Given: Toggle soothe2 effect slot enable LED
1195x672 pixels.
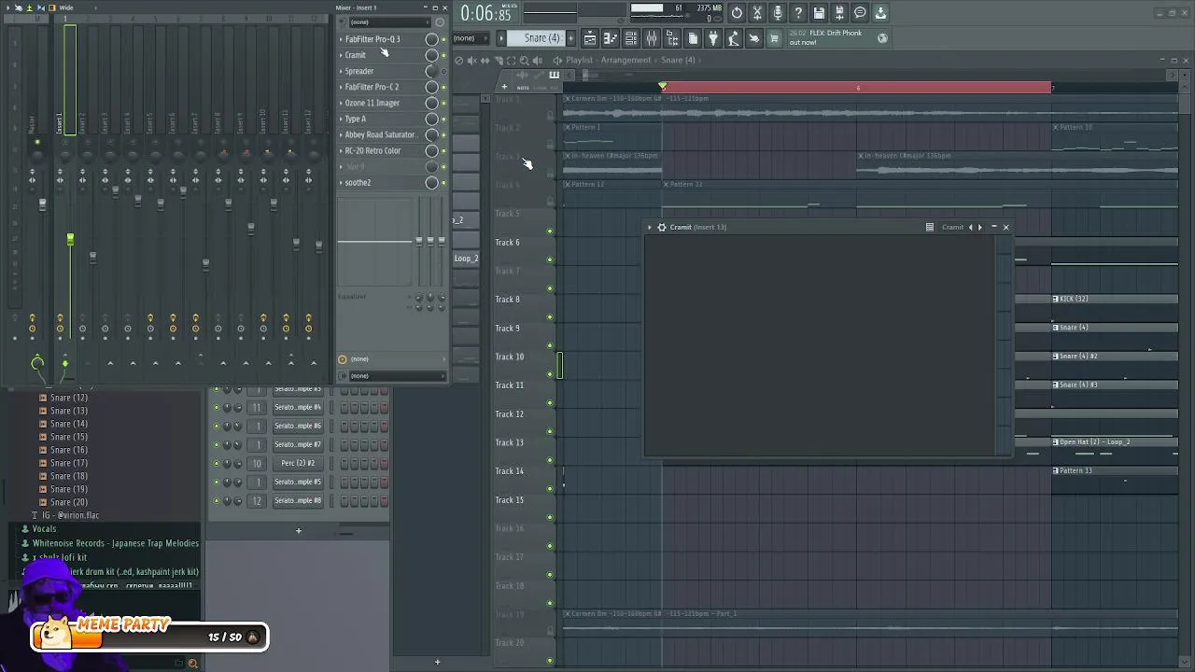Looking at the screenshot, I should point(443,182).
